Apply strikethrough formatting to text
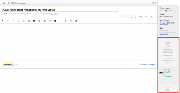Image resolution: width=180 pixels, height=93 pixels. point(24,21)
